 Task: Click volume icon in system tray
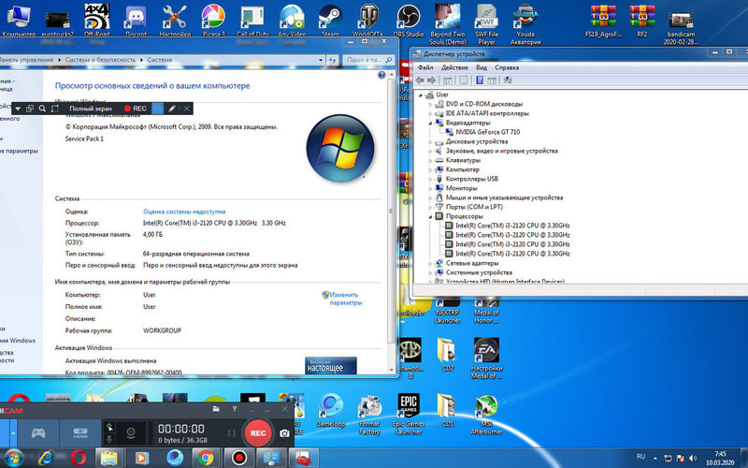(x=693, y=459)
